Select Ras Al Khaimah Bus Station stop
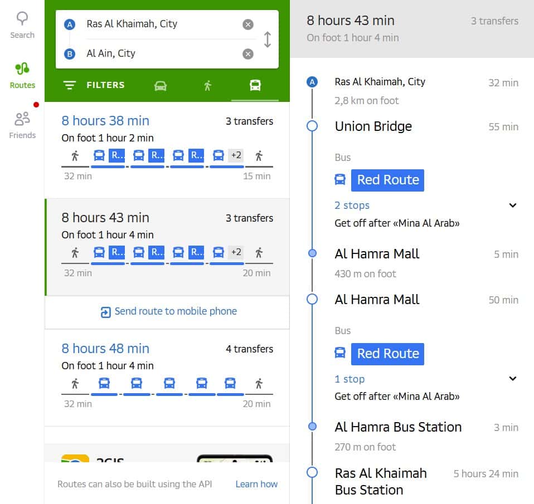 coord(381,482)
